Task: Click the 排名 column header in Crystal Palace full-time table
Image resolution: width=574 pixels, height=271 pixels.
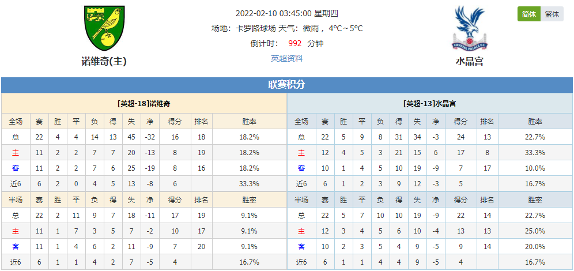Action: (487, 122)
